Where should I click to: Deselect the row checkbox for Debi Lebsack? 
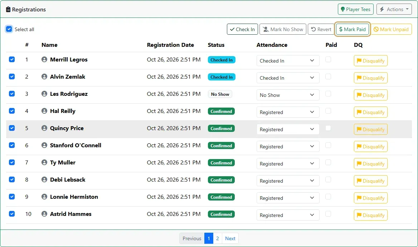(12, 180)
